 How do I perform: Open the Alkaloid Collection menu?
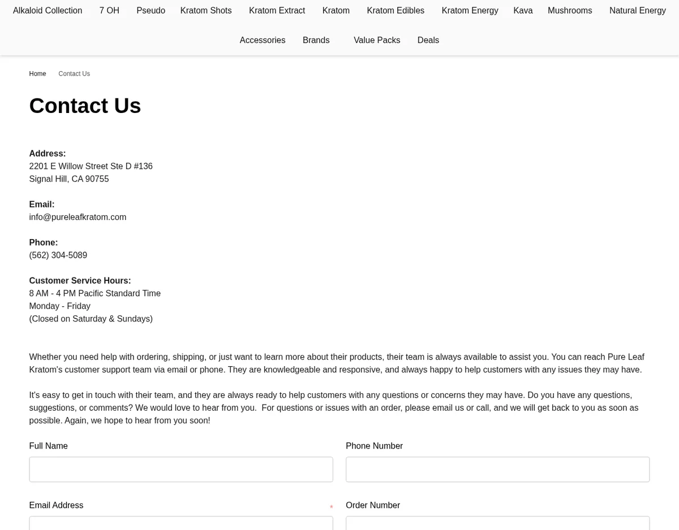[48, 10]
